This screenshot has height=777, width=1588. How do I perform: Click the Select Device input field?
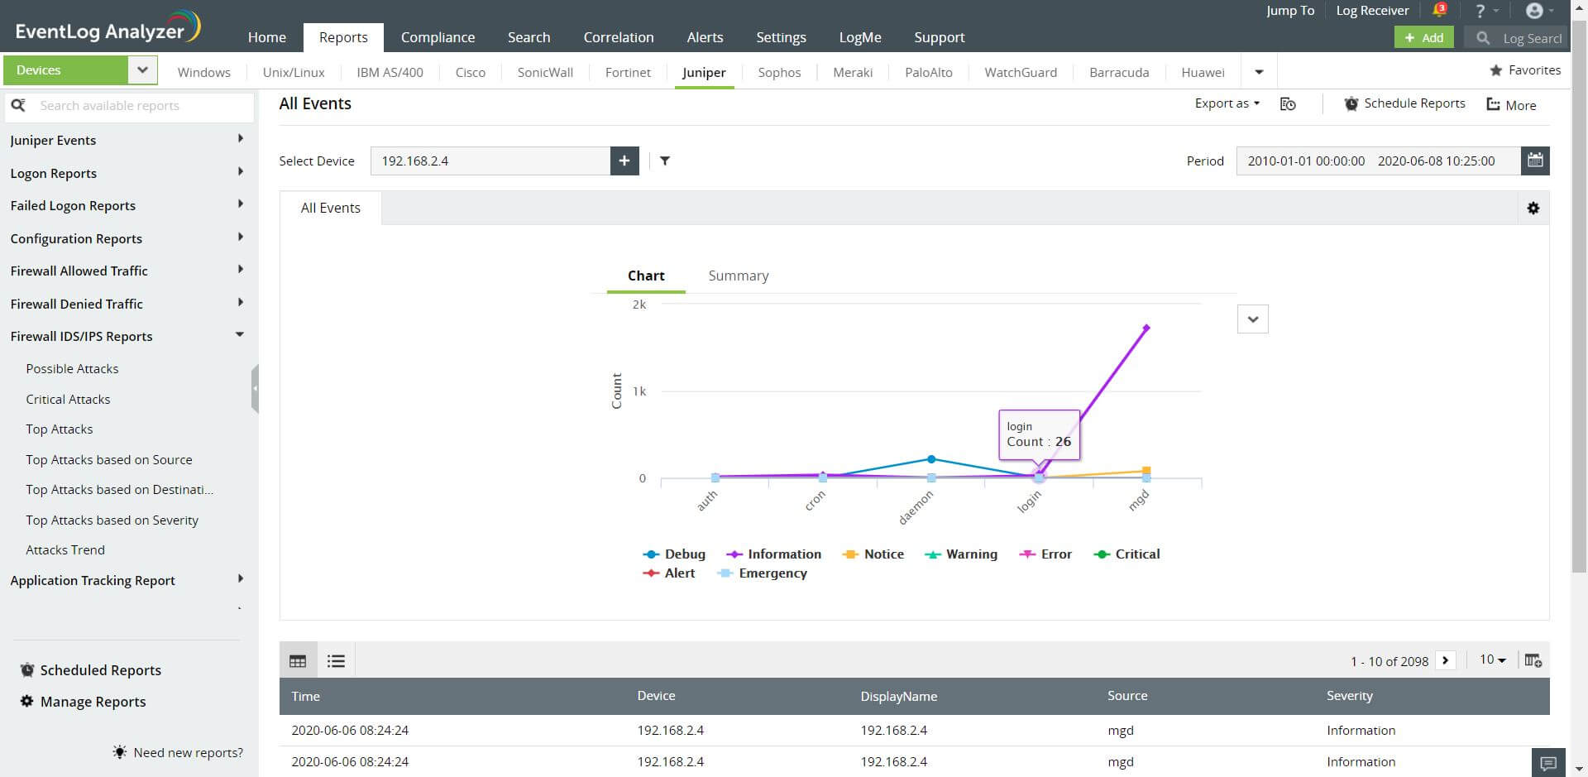490,161
